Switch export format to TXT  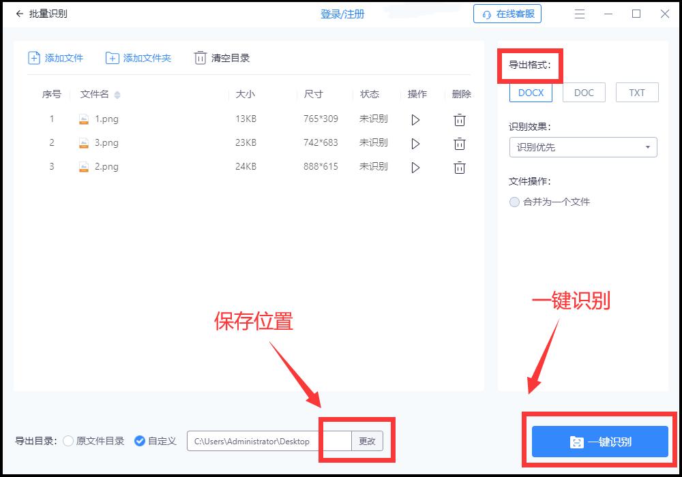[x=636, y=92]
